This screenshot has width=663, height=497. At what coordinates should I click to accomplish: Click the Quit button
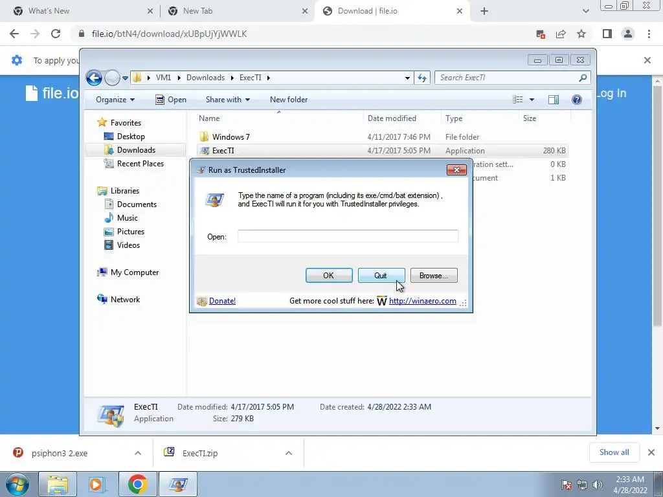pos(381,276)
